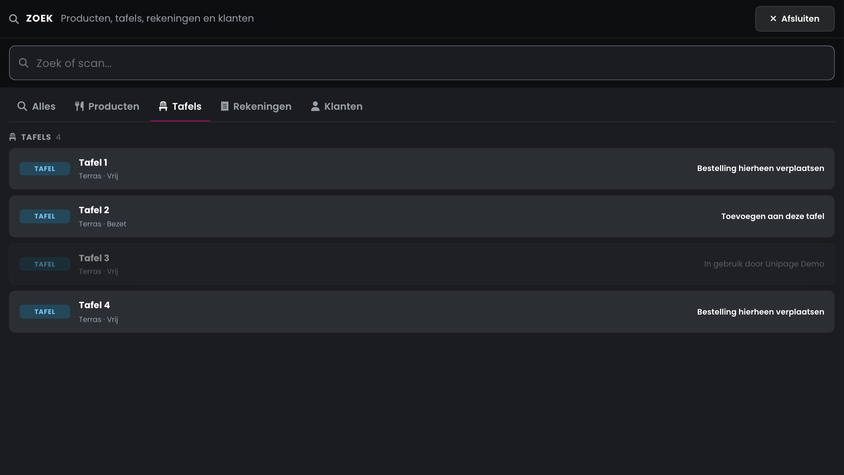The width and height of the screenshot is (844, 475).
Task: Click the tafels count number 4
Action: coord(58,137)
